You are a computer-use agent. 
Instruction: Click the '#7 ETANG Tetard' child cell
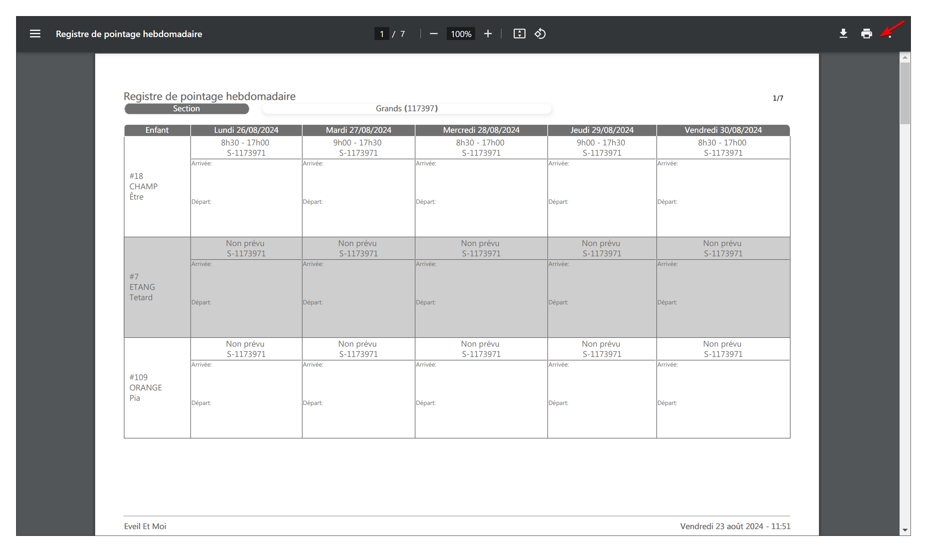point(157,287)
